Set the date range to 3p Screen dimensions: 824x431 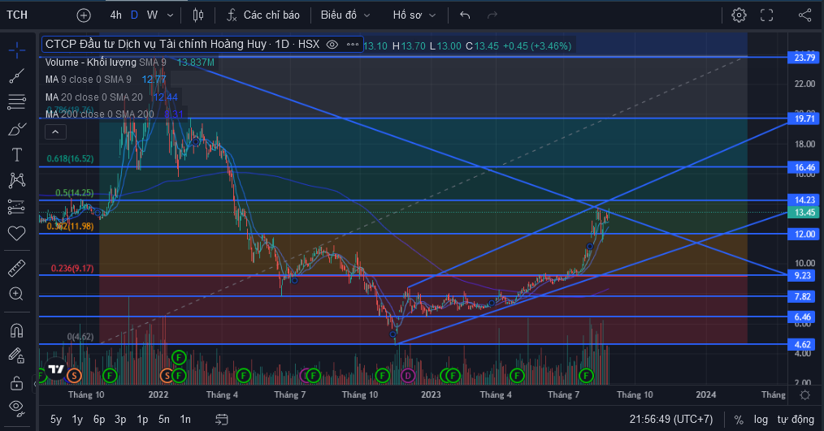click(x=120, y=420)
